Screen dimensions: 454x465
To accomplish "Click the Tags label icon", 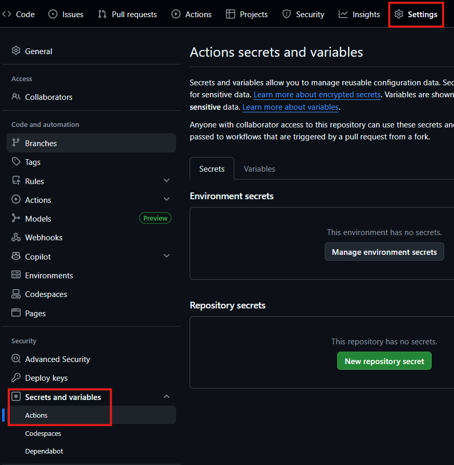I will (16, 162).
